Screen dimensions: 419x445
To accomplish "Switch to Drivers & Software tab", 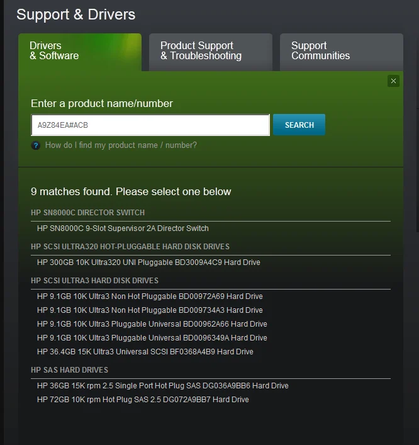I will click(x=80, y=52).
